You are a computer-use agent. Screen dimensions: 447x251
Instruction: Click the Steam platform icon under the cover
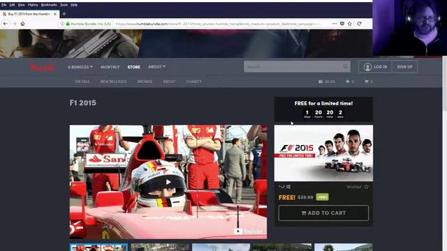[x=281, y=187]
